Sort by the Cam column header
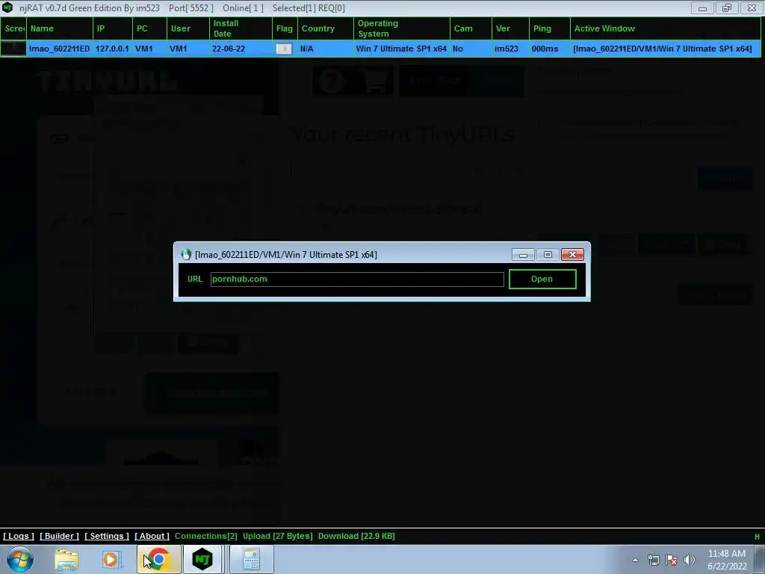The image size is (765, 574). pos(471,29)
